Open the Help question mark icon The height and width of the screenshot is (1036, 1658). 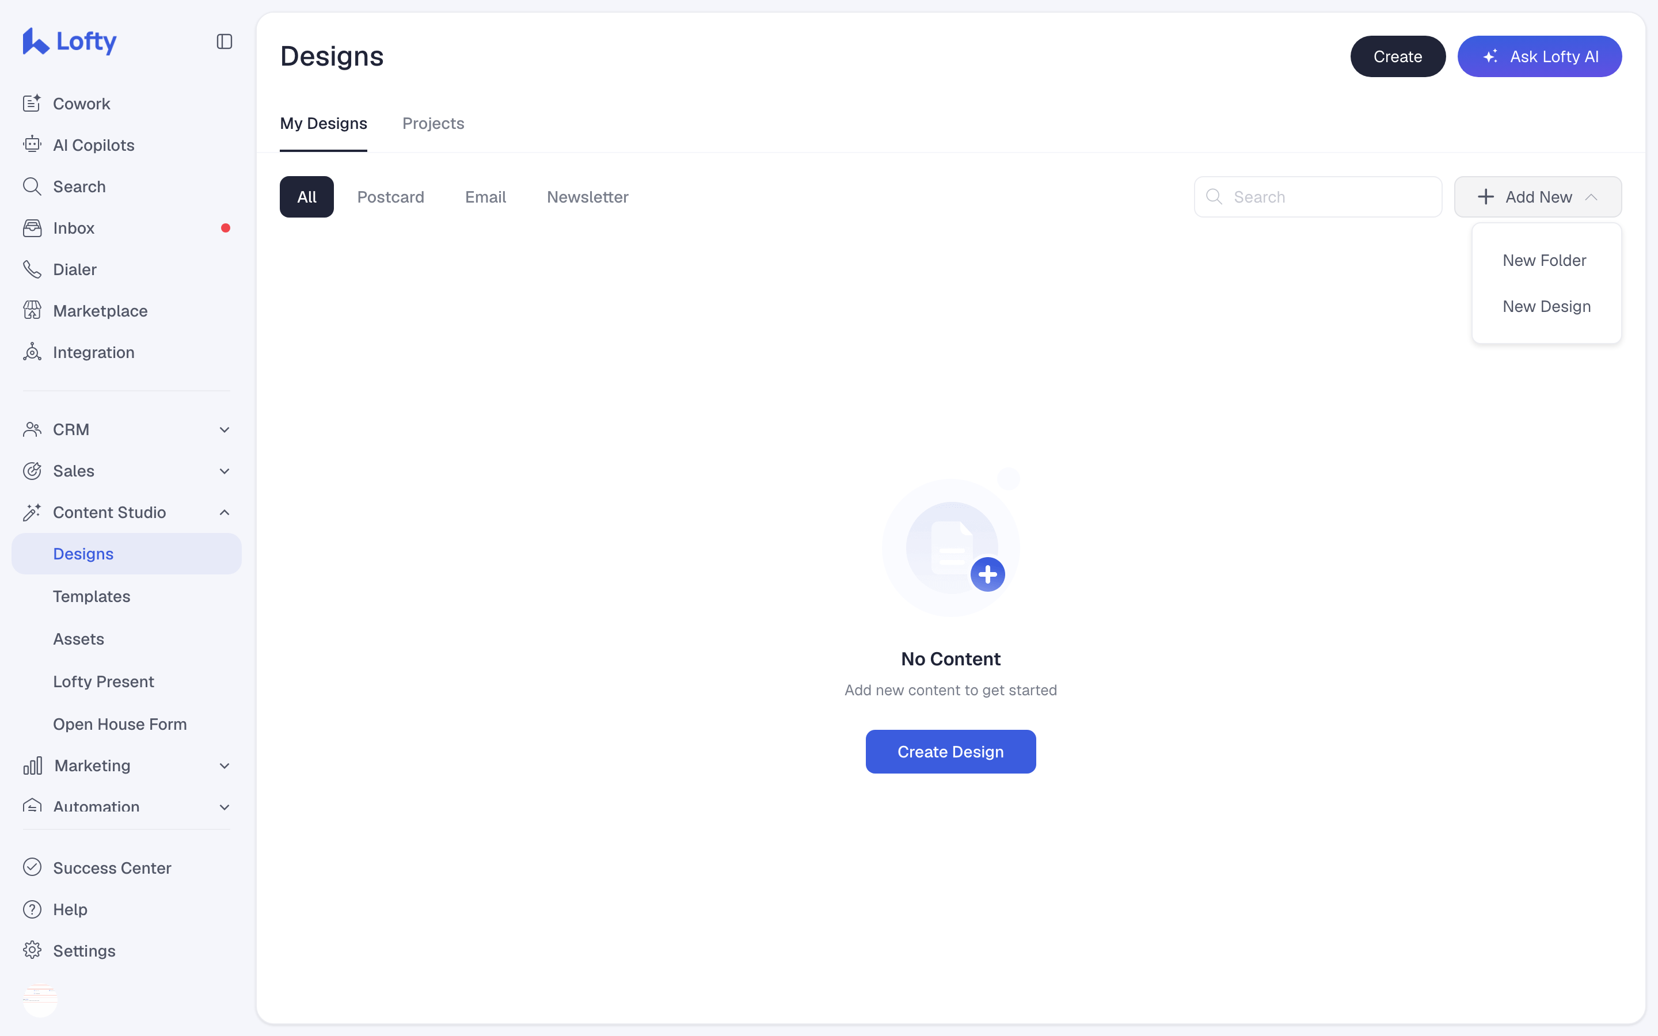32,909
